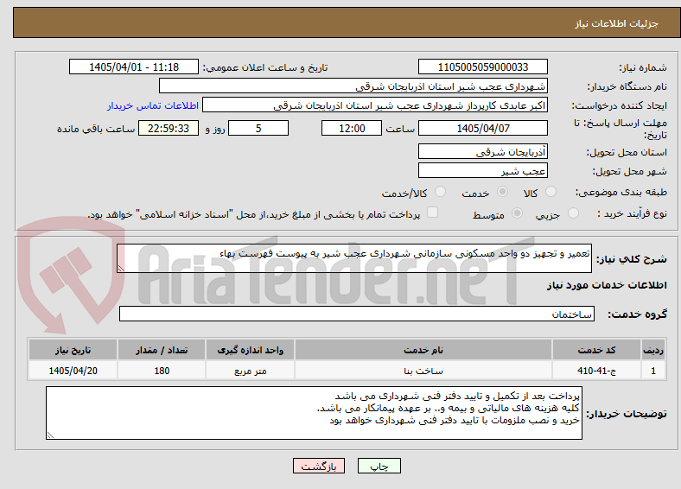Screen dimensions: 681x489
Task: Click the واحد اندازه گیری column header
Action: pyautogui.click(x=250, y=350)
